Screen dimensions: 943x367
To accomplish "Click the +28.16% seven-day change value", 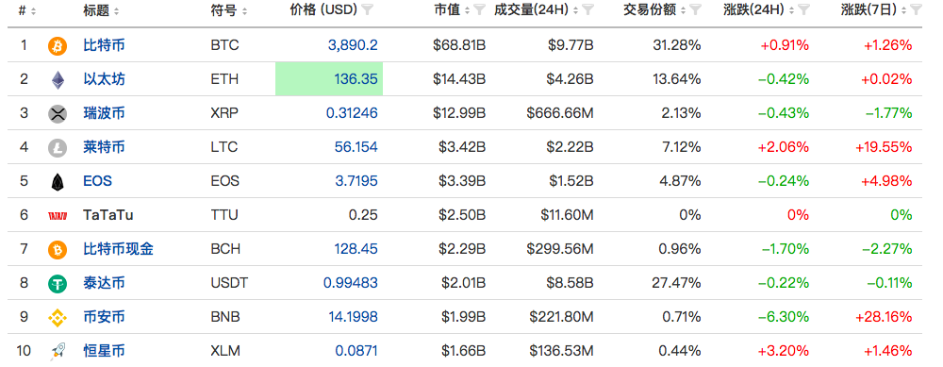I will (884, 317).
